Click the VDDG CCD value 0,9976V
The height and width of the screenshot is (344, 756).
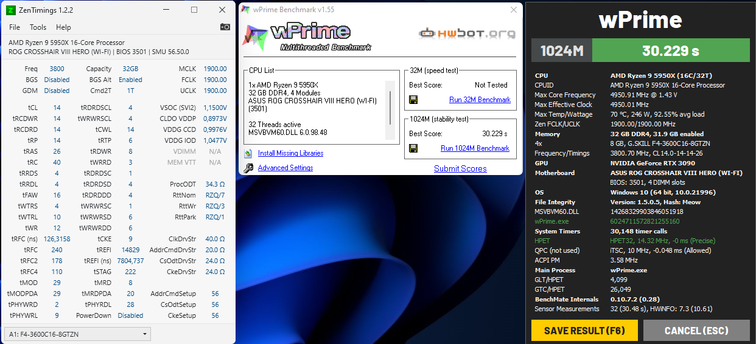(215, 129)
